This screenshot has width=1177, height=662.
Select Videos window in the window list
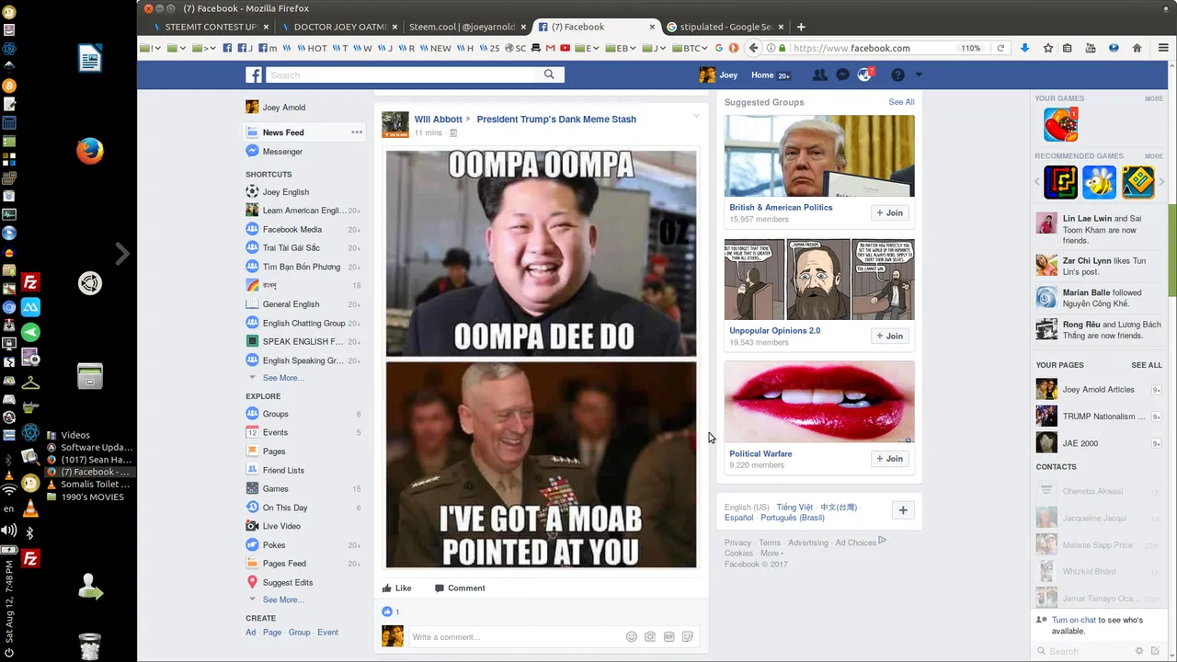[75, 435]
